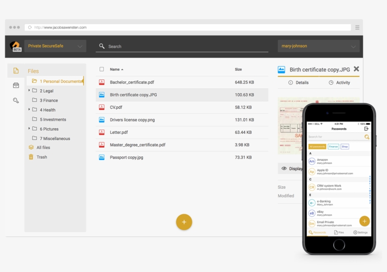Open the e-Banking password entry
387x272 pixels.
[338, 203]
